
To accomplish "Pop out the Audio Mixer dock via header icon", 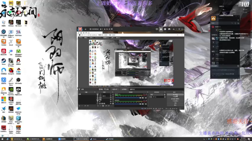I will coord(147,92).
